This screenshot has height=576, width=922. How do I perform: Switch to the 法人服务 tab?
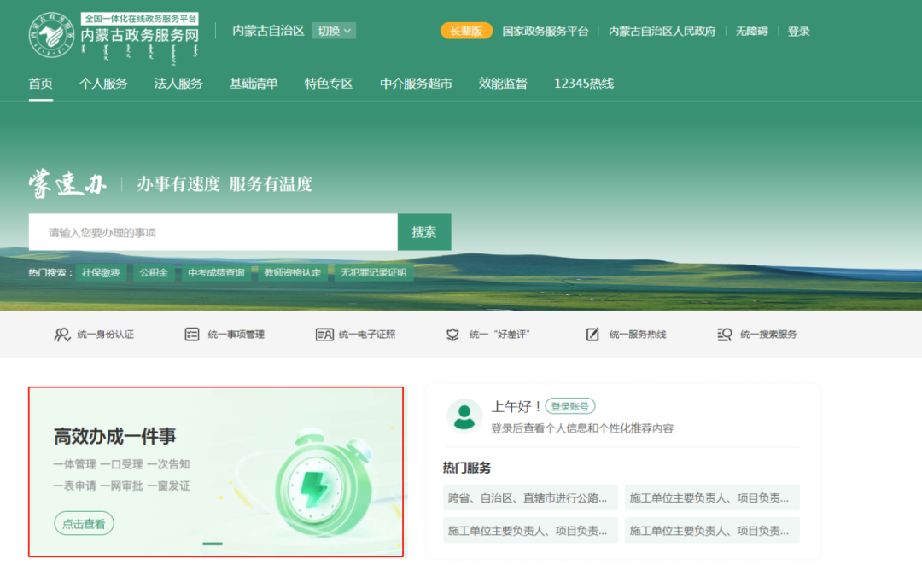coord(178,84)
